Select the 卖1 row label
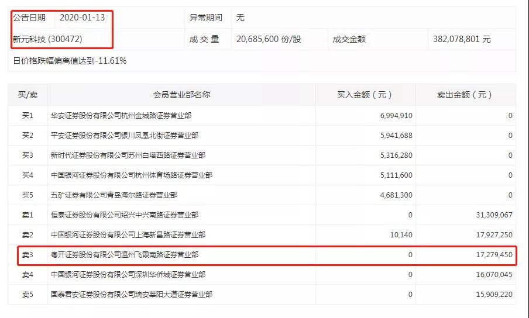 [28, 215]
